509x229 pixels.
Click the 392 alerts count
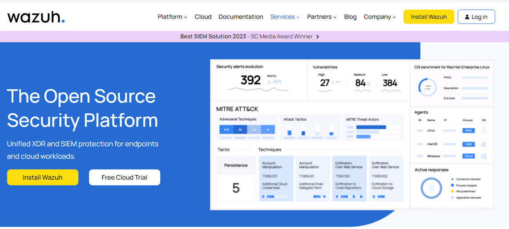(x=250, y=80)
